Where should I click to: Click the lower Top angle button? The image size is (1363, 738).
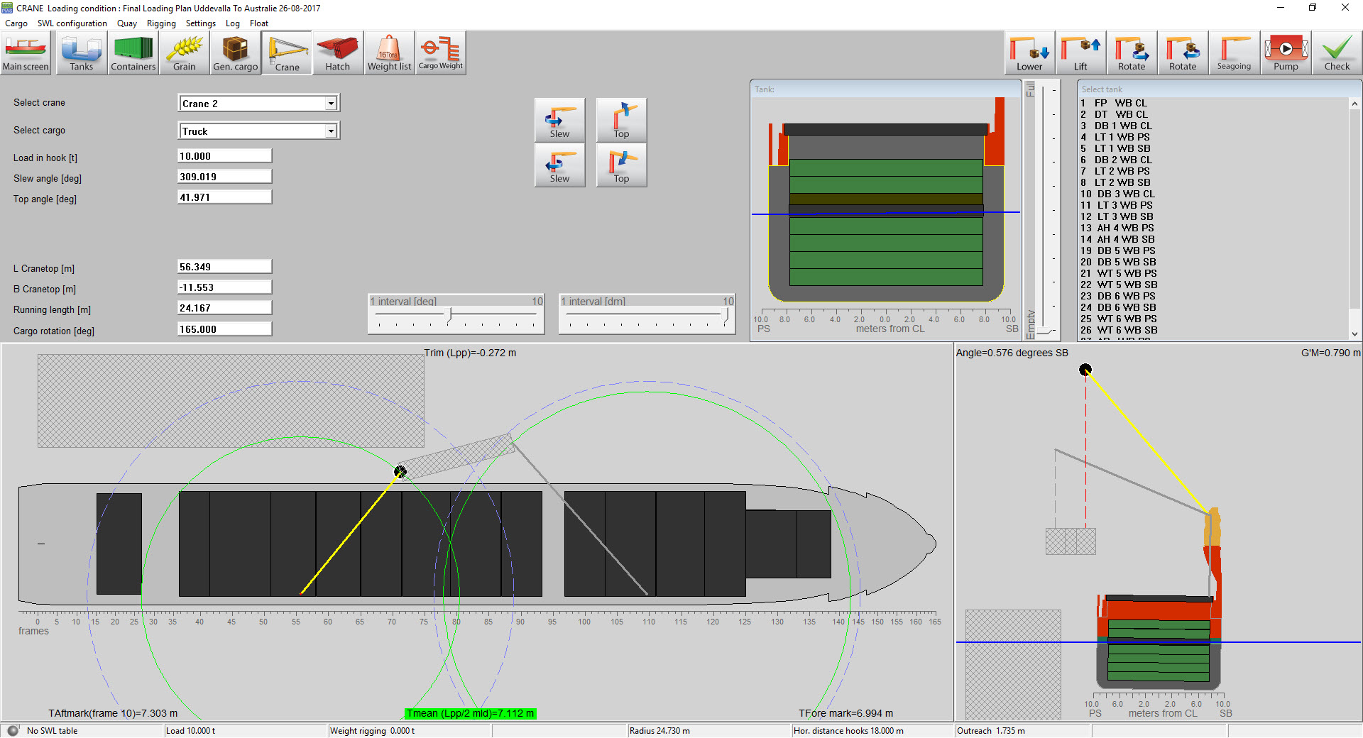point(621,165)
